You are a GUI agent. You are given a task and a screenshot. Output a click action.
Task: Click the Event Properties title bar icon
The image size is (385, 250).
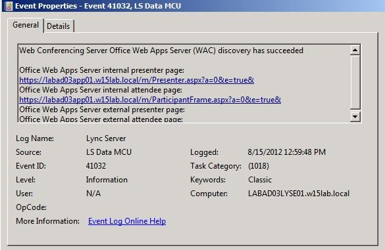point(9,6)
